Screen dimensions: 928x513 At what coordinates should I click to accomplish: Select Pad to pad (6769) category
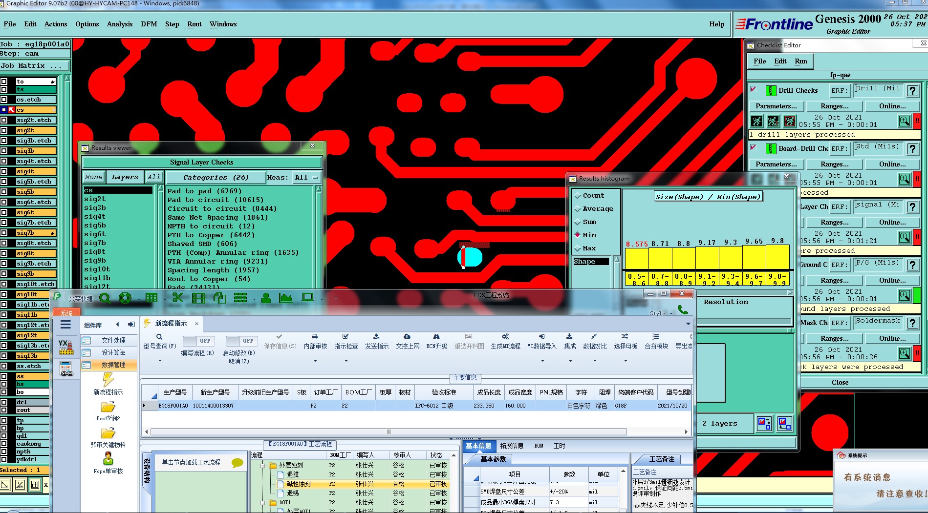[204, 191]
